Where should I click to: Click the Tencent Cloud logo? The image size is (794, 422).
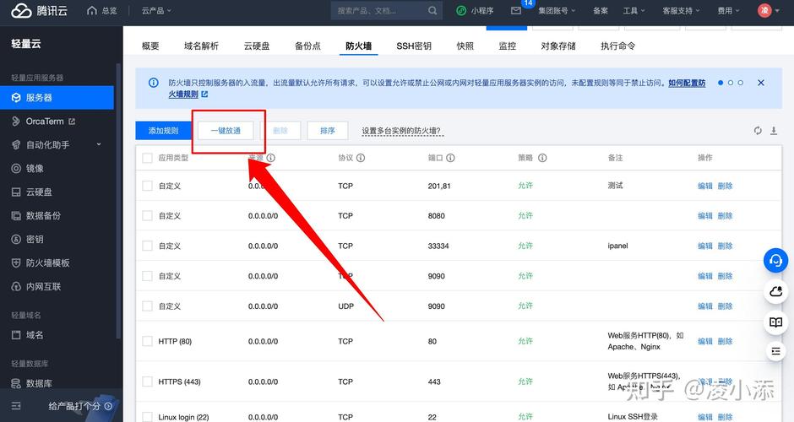40,10
